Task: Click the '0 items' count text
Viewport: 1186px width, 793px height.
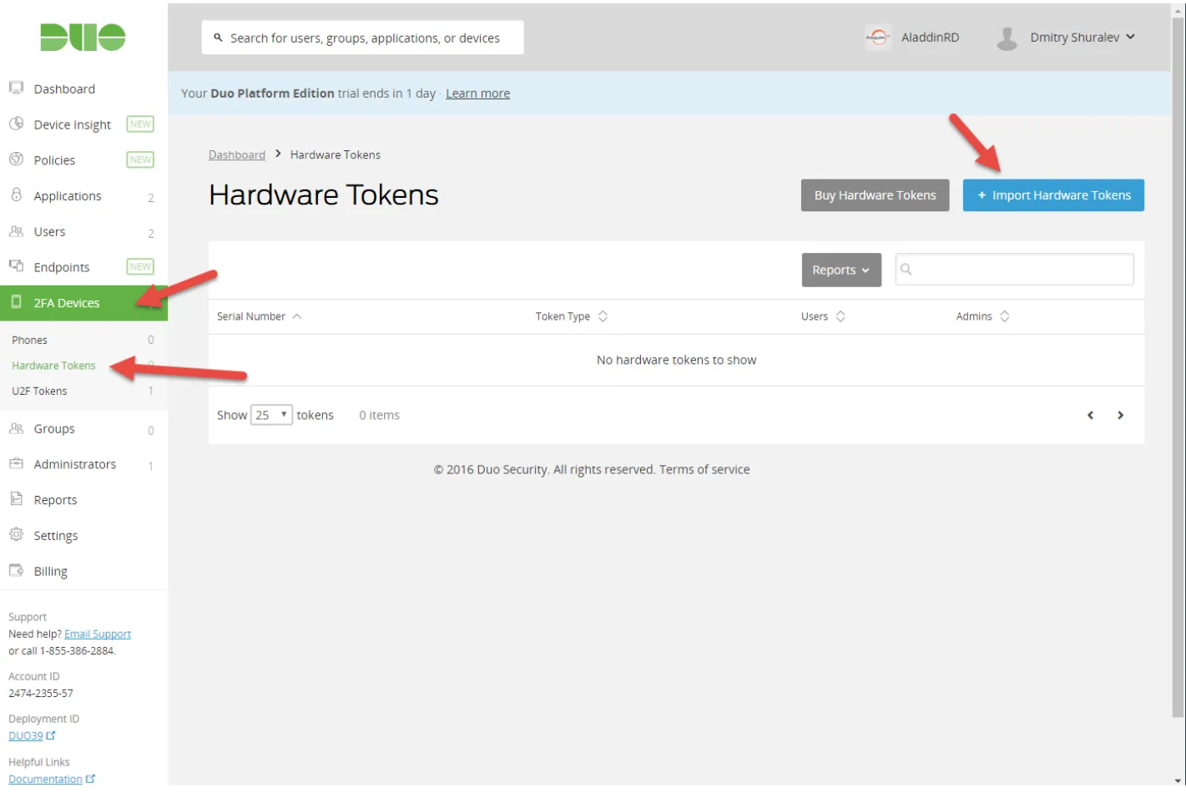Action: (379, 415)
